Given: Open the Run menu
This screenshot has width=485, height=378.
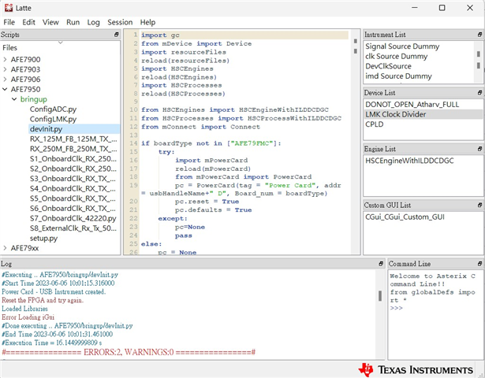Looking at the screenshot, I should (73, 22).
